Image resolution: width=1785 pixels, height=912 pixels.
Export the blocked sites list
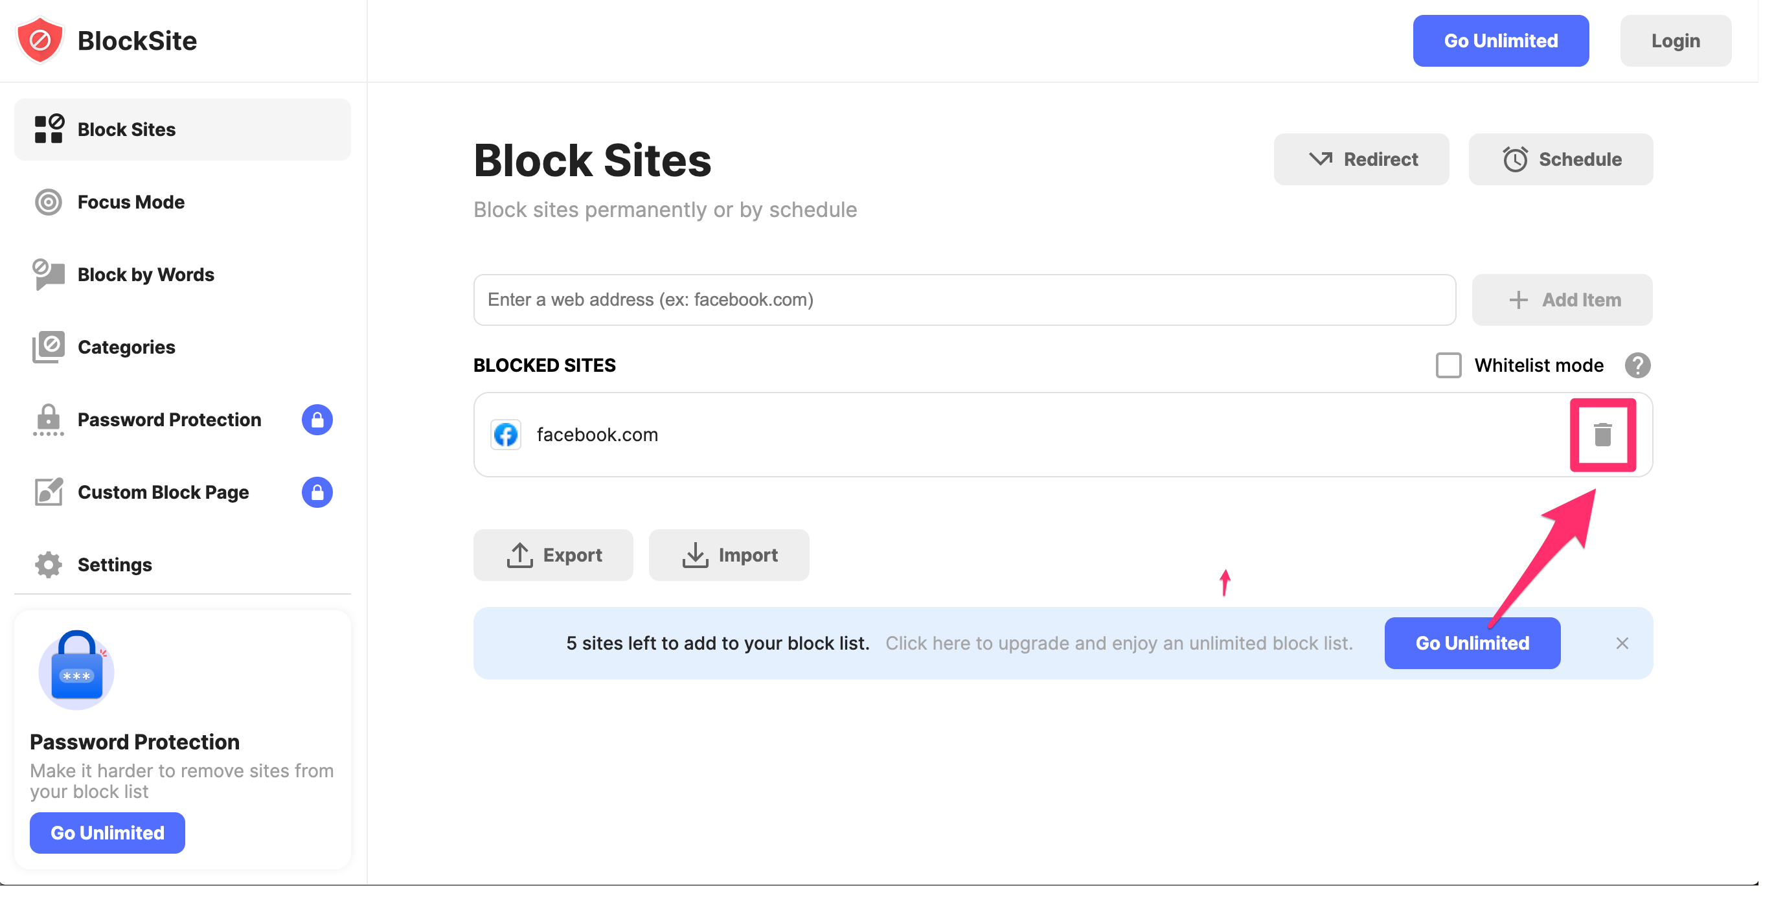553,555
